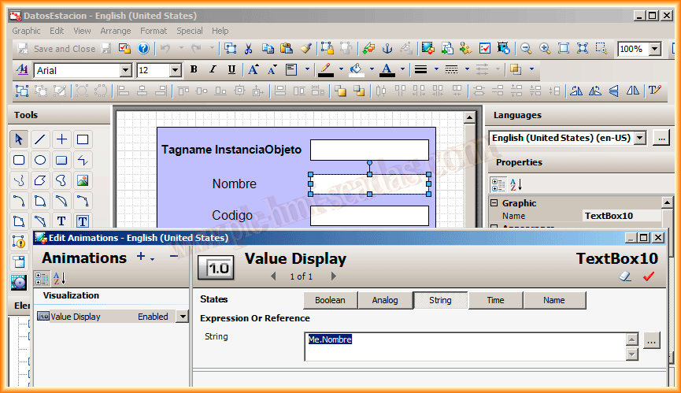Toggle bold formatting

tap(194, 70)
